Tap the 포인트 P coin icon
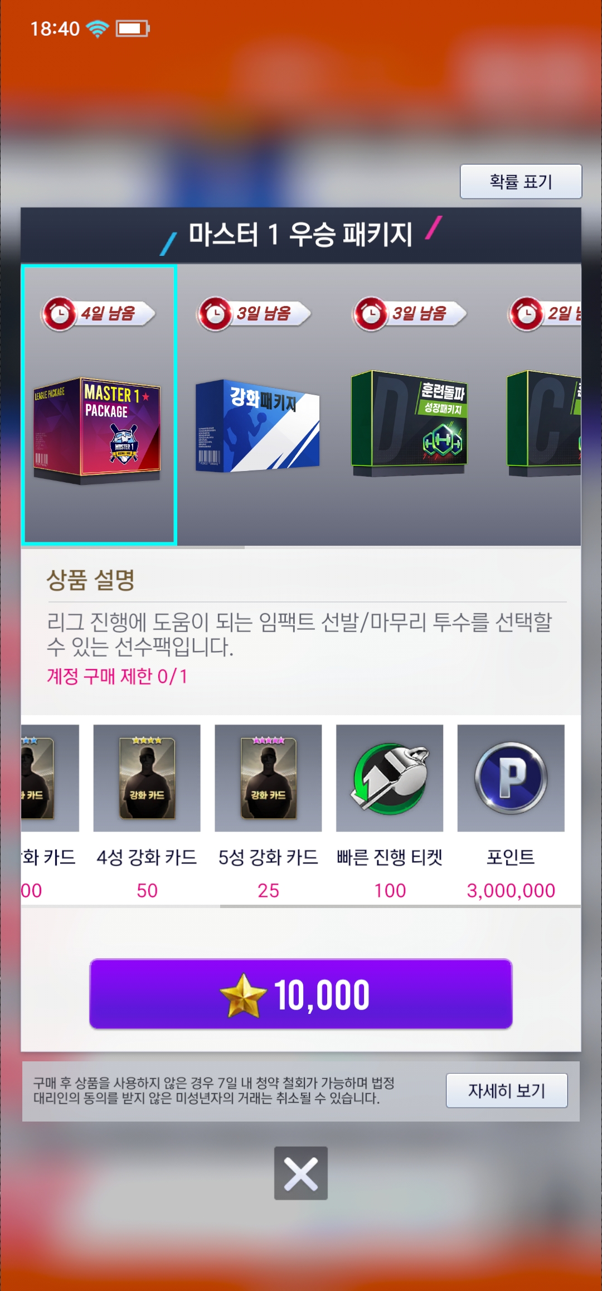Image resolution: width=602 pixels, height=1291 pixels. click(x=511, y=778)
